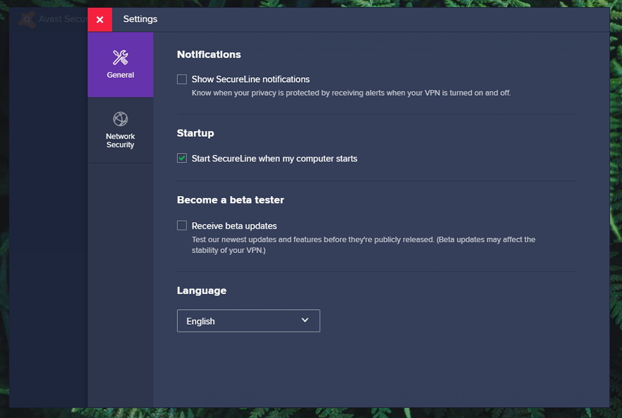
Task: Click the Avast logo icon behind Settings
Action: coord(27,19)
